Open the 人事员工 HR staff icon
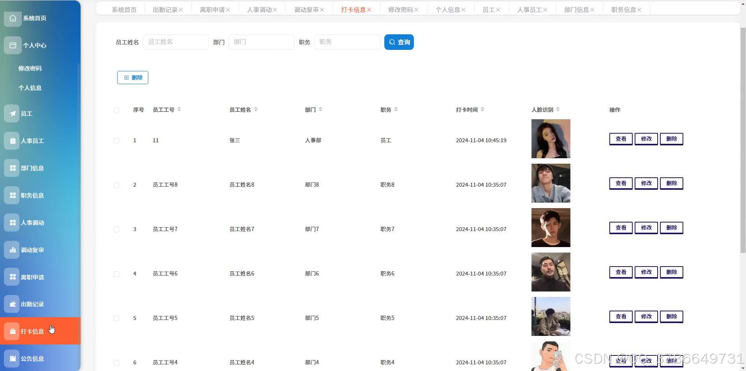 pyautogui.click(x=12, y=140)
